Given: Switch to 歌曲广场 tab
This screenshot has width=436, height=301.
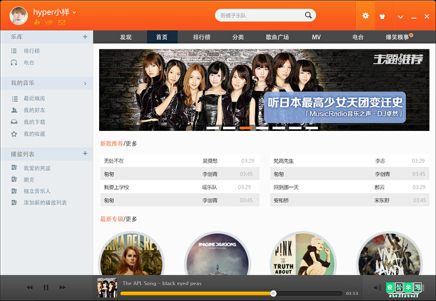Looking at the screenshot, I should point(277,37).
